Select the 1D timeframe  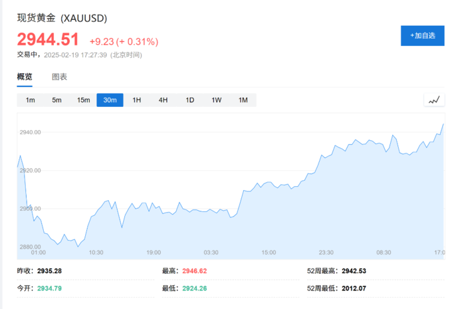189,100
